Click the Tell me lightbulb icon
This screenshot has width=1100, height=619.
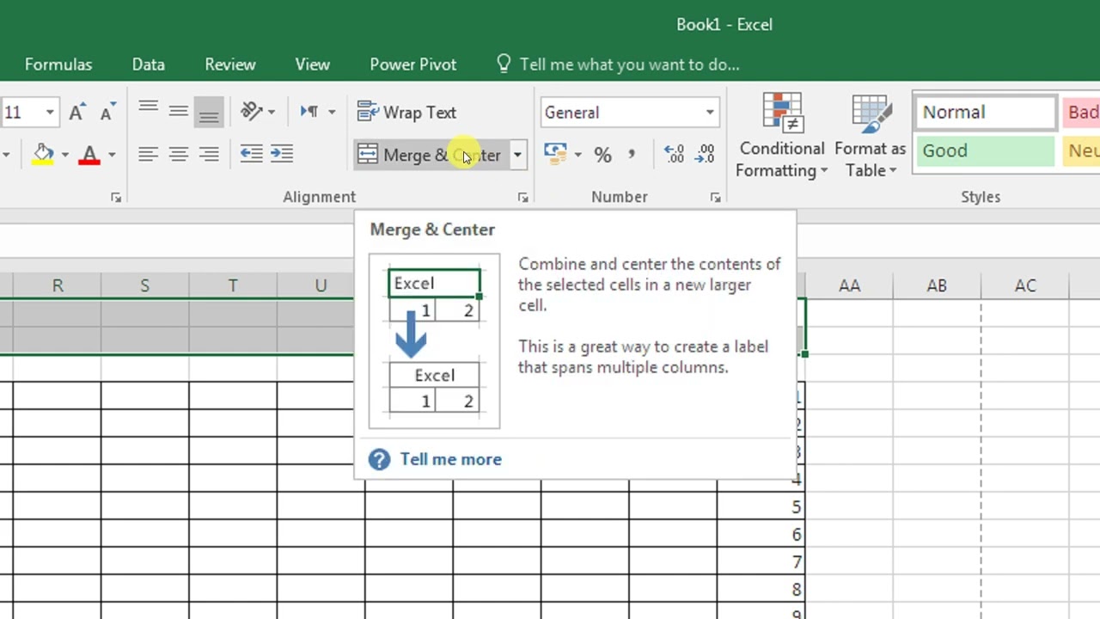click(x=504, y=64)
